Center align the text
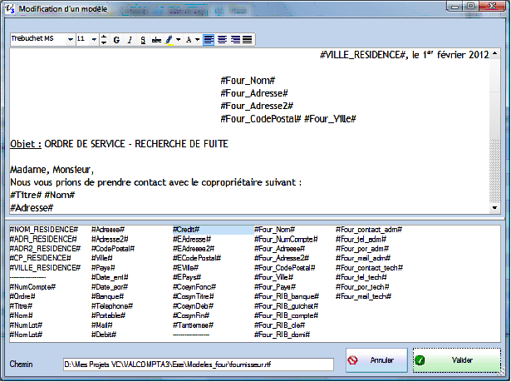 [221, 39]
